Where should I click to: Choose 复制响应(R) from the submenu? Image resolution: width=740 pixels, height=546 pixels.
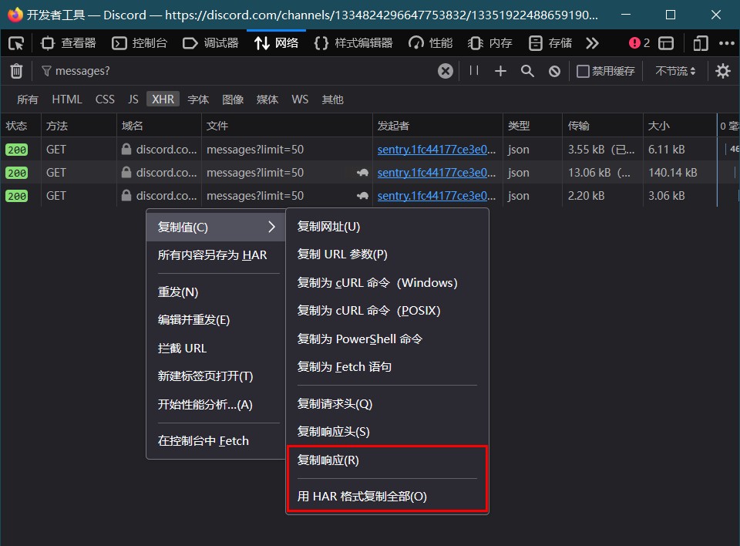click(x=328, y=460)
